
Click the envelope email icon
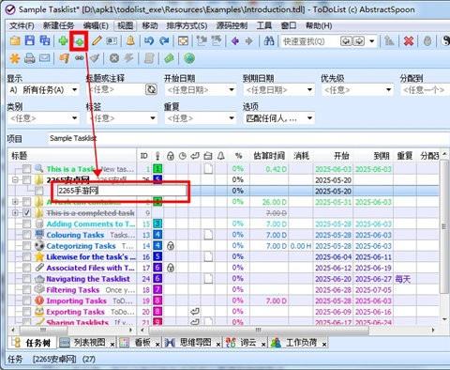(45, 58)
